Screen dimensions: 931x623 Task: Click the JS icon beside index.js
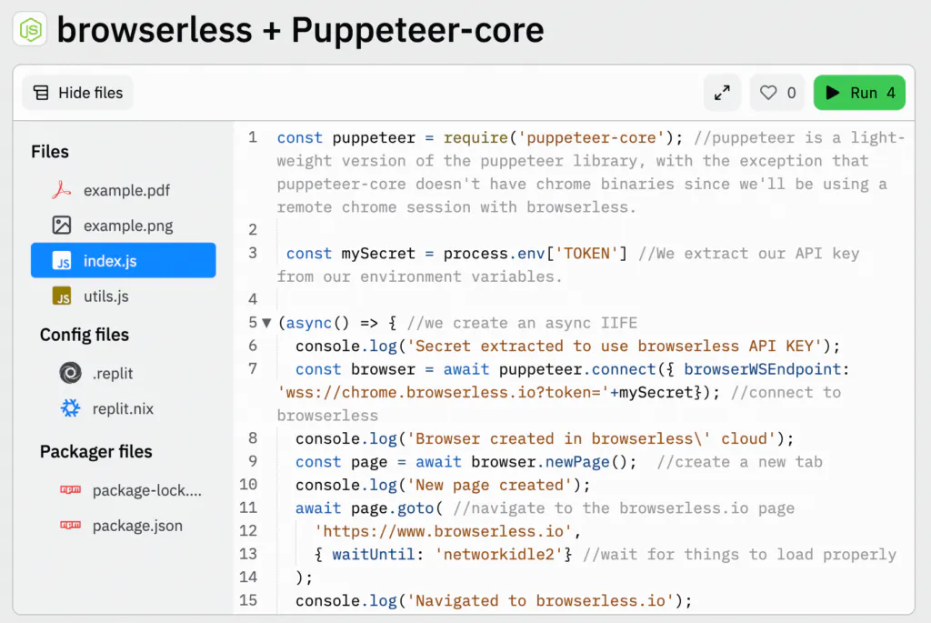point(61,261)
